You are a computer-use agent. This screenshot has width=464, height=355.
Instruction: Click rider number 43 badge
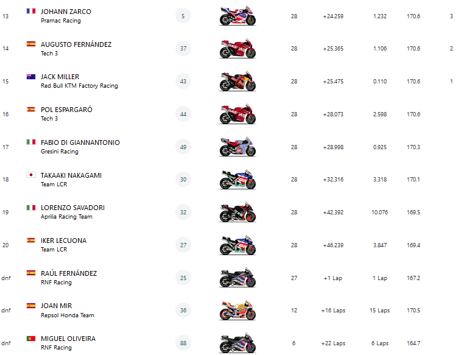pyautogui.click(x=183, y=81)
